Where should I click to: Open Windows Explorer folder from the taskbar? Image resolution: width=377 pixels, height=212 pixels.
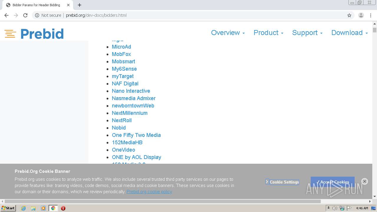(x=33, y=208)
